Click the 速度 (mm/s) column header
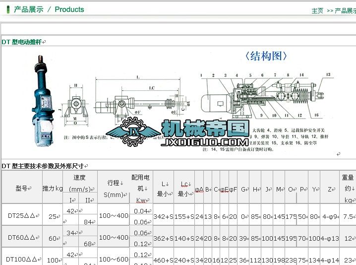Image resolution: width=356 pixels, height=265 pixels. click(80, 182)
